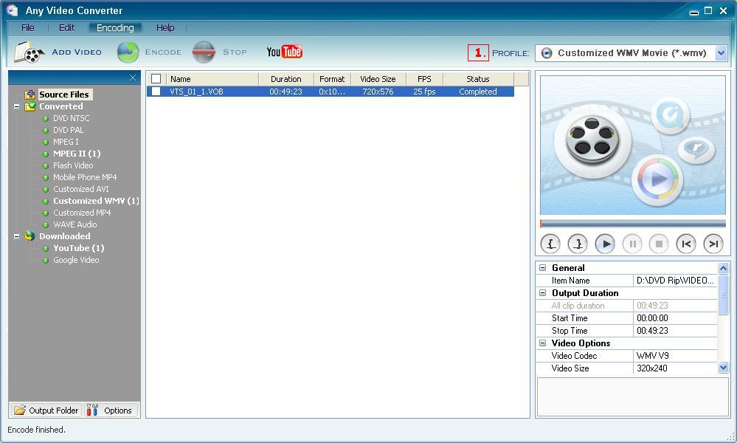Collapse the General properties section
The height and width of the screenshot is (443, 737).
pos(542,267)
